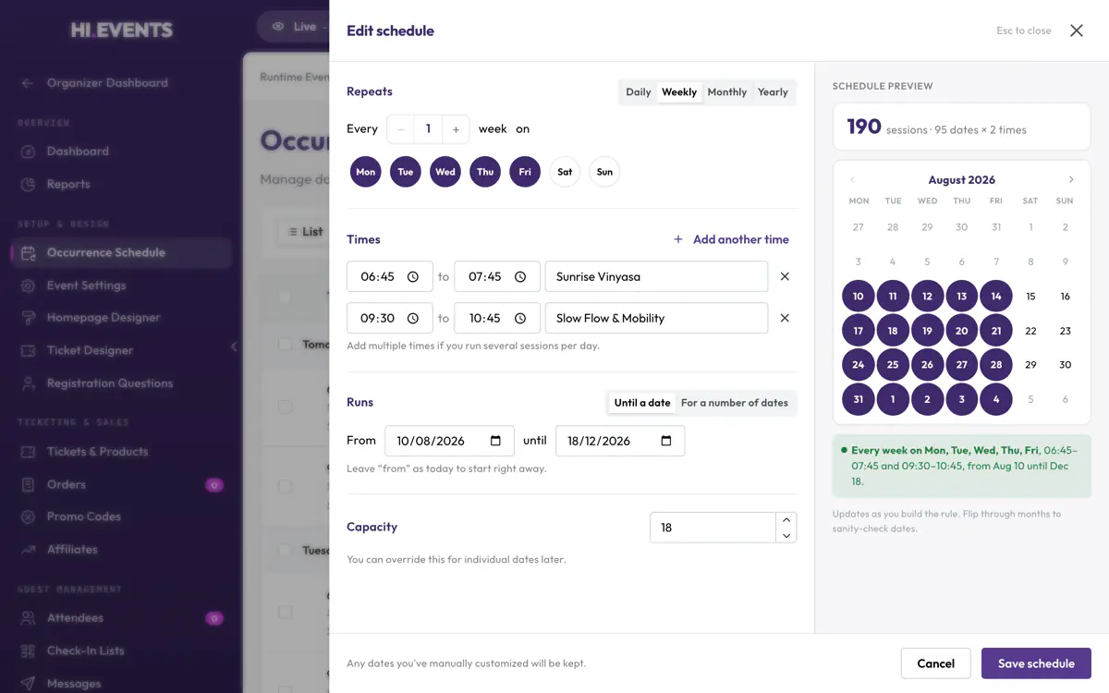Click August 31 in preview calendar
Screen dimensions: 1109x693
click(x=859, y=399)
